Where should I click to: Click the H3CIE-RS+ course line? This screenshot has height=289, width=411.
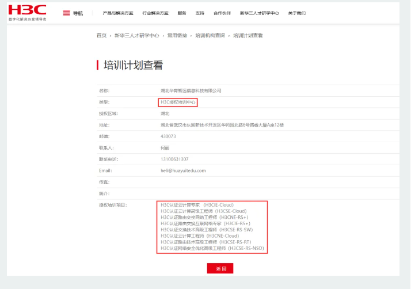coord(205,223)
